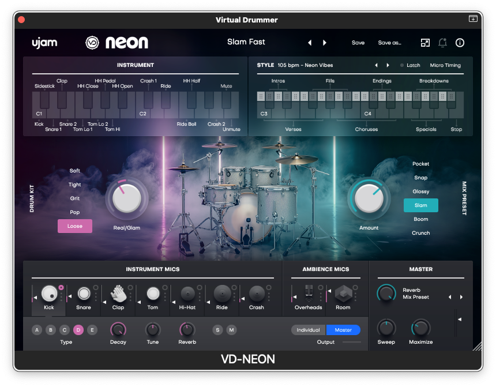The width and height of the screenshot is (496, 387).
Task: Select kick type B
Action: tap(51, 330)
